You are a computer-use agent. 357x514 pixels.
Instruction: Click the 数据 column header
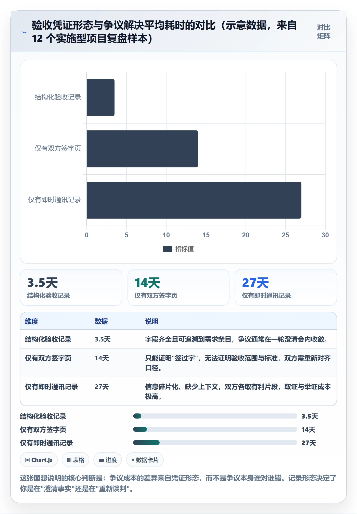101,321
